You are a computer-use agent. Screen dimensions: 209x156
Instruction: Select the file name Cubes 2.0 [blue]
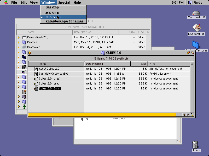[x=50, y=79]
